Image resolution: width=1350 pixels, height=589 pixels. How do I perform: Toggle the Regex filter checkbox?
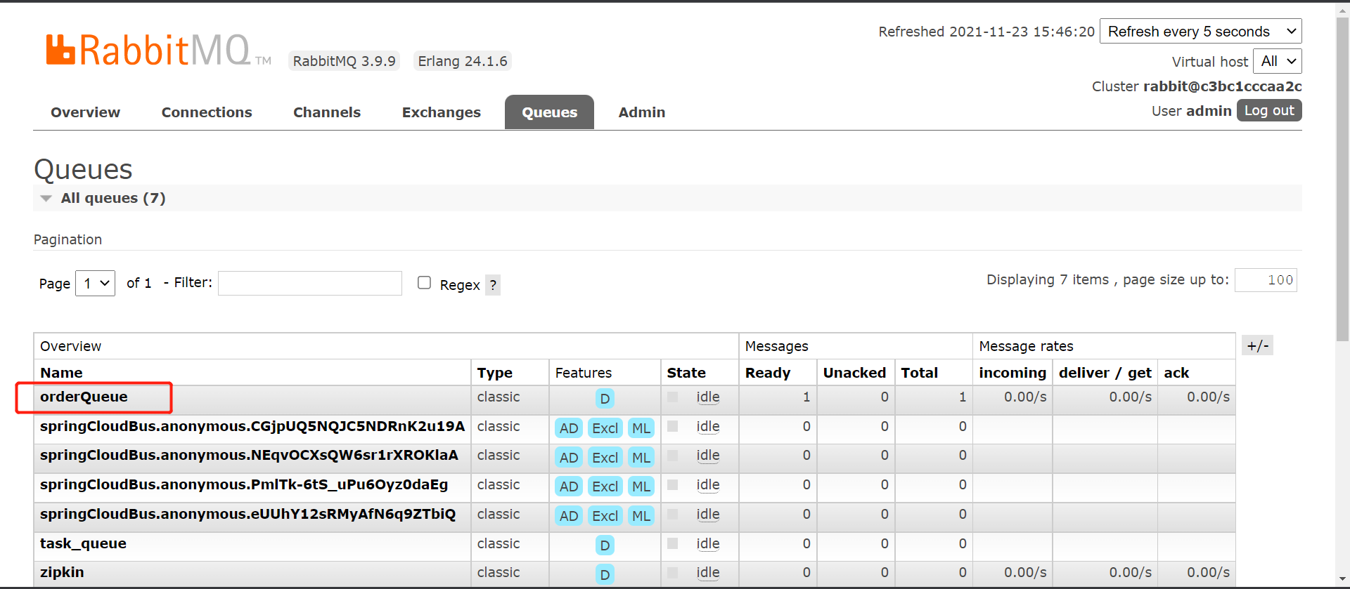click(x=424, y=282)
